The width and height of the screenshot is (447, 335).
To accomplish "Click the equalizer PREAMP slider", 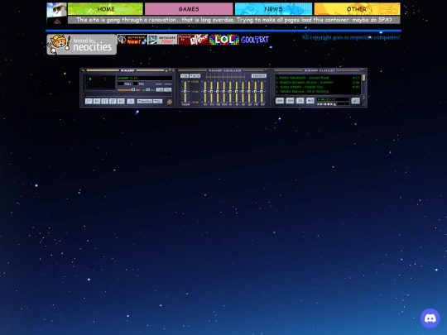I will (x=185, y=92).
